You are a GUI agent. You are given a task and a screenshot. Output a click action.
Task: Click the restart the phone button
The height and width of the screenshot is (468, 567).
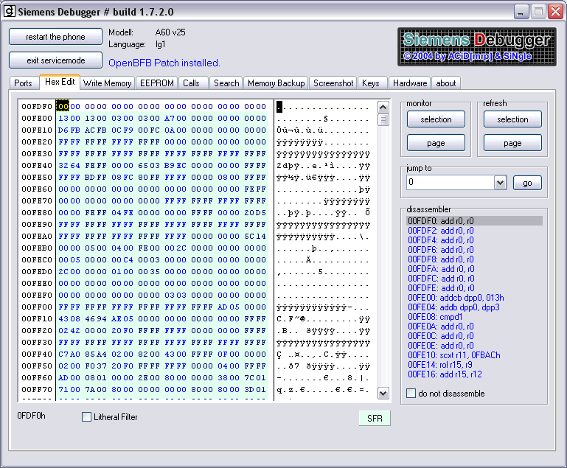pos(56,37)
